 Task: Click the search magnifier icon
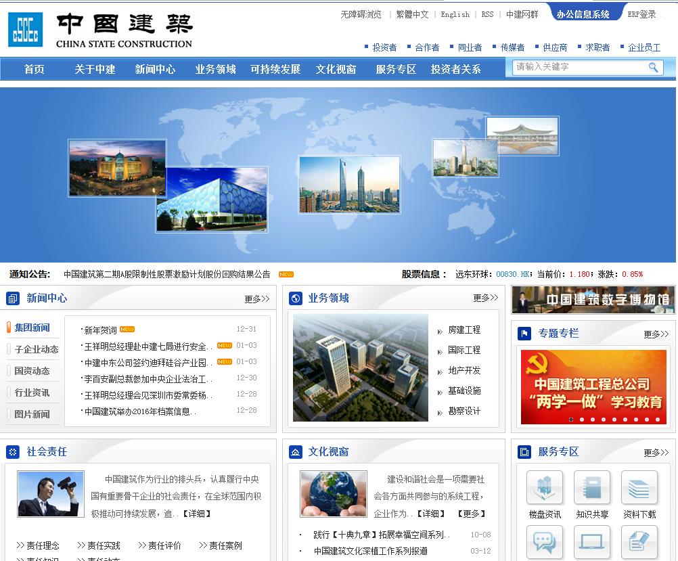click(653, 67)
